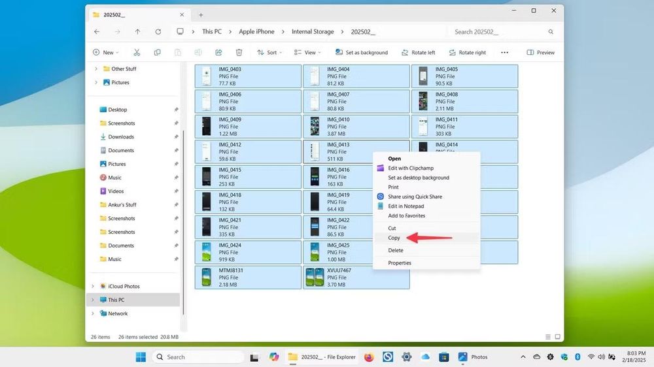Click the Refresh button in navigation bar
The image size is (654, 367).
(158, 31)
